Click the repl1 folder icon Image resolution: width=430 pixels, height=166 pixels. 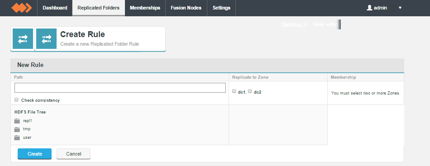coord(17,121)
